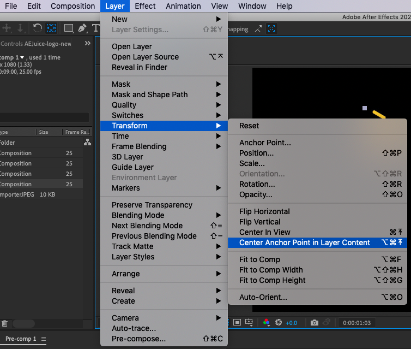The width and height of the screenshot is (411, 349).
Task: Expand the hidden panel tabs chevron
Action: click(88, 44)
